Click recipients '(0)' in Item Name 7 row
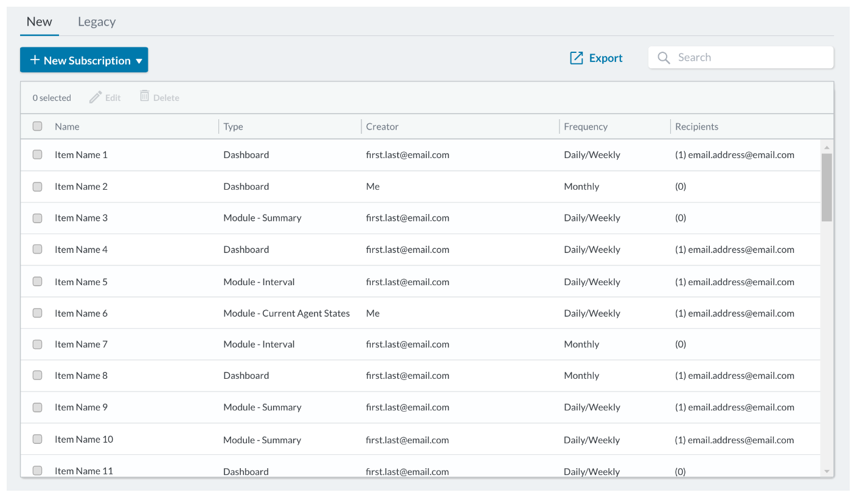Viewport: 857px width, 498px height. coord(681,344)
